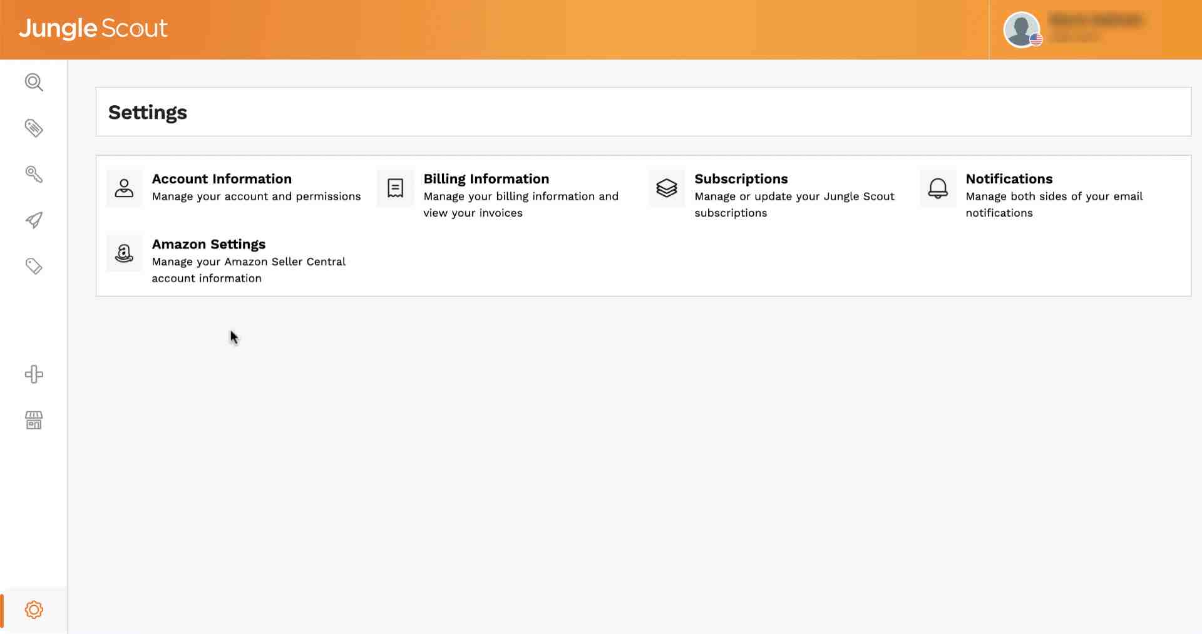The width and height of the screenshot is (1202, 634).
Task: Click 'Manage your account and permissions' text
Action: click(x=256, y=197)
